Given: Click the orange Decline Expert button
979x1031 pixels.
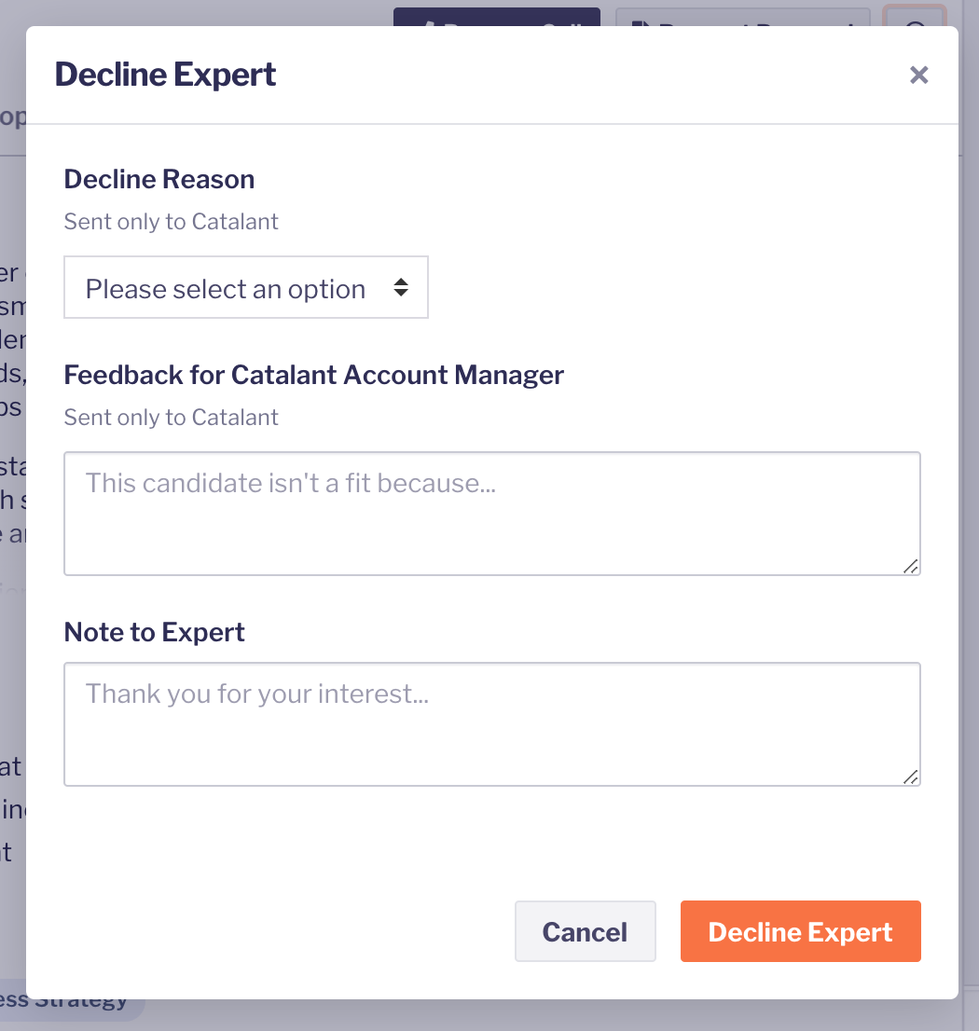Looking at the screenshot, I should pyautogui.click(x=800, y=931).
